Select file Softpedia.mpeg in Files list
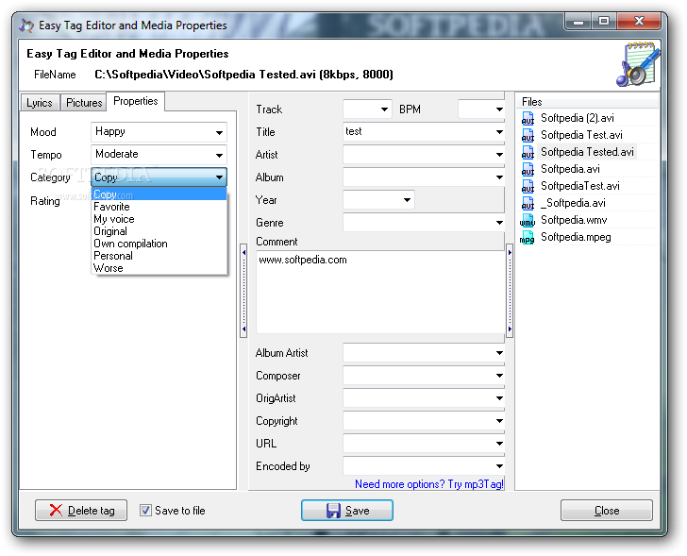 tap(576, 238)
